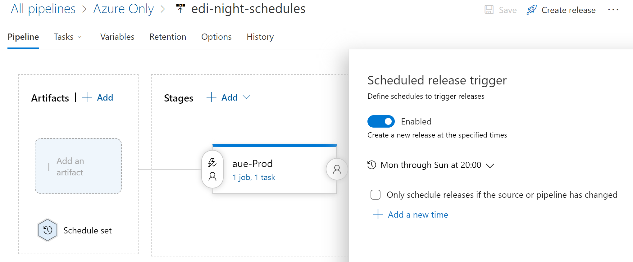633x262 pixels.
Task: Check Only schedule releases if source changed
Action: click(375, 195)
